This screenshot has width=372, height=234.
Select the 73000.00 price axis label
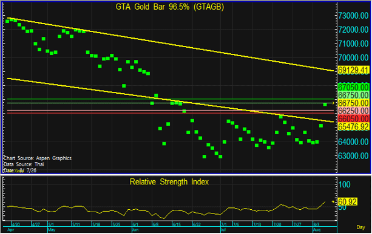(x=353, y=16)
